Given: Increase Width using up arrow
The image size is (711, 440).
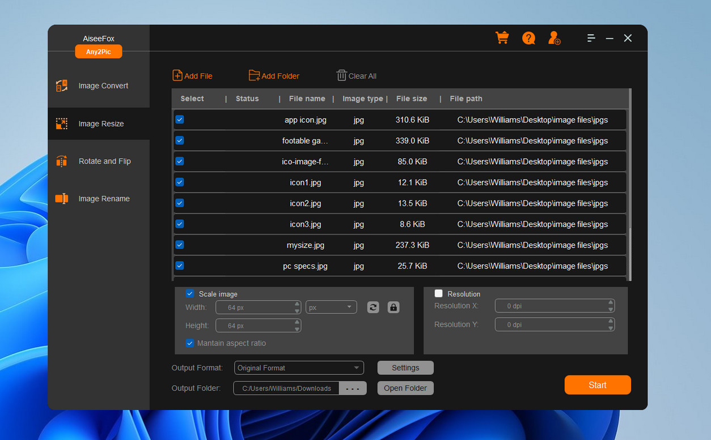Looking at the screenshot, I should point(297,304).
